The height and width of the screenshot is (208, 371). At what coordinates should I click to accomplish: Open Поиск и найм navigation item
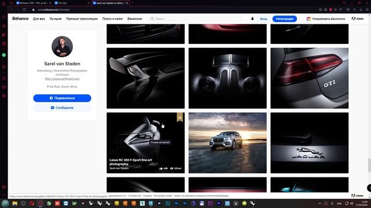(x=112, y=18)
